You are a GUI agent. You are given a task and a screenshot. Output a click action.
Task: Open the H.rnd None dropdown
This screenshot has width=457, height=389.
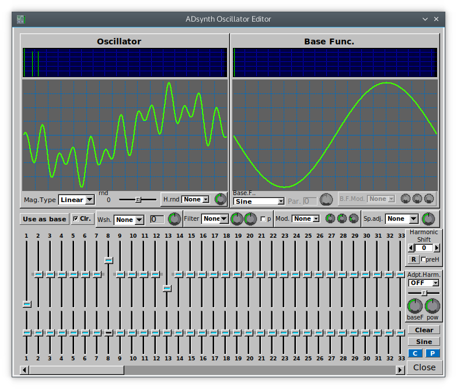point(196,199)
